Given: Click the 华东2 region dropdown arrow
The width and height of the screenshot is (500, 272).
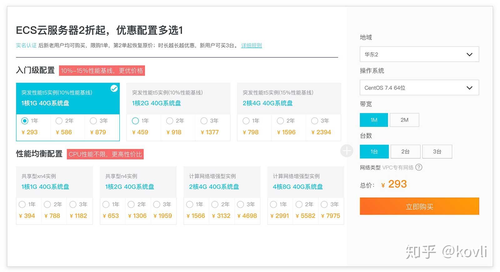Looking at the screenshot, I should [469, 54].
